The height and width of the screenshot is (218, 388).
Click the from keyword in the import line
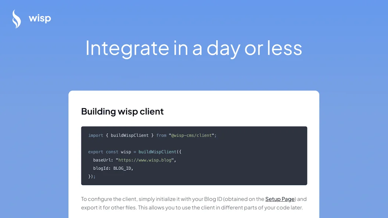[x=162, y=135]
